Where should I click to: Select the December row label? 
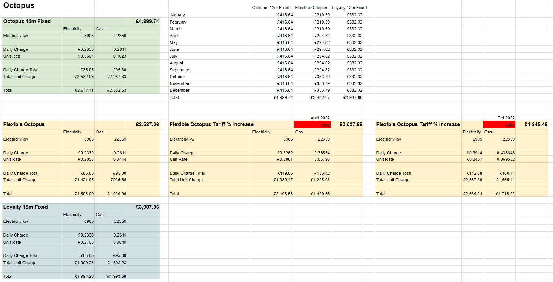click(180, 90)
